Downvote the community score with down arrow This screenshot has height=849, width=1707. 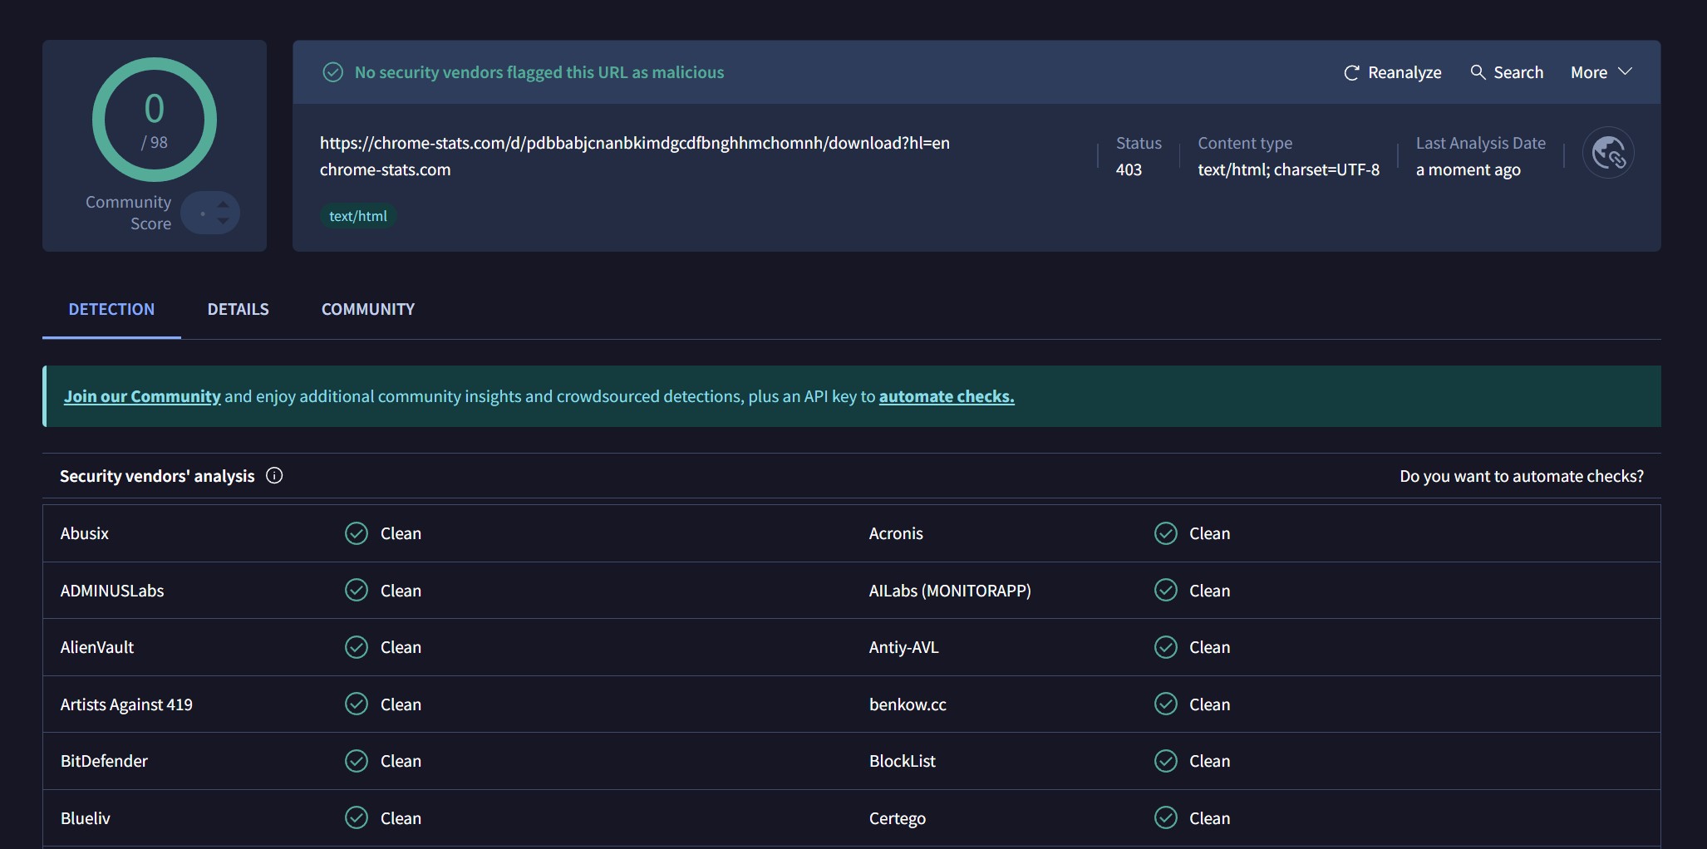click(223, 221)
